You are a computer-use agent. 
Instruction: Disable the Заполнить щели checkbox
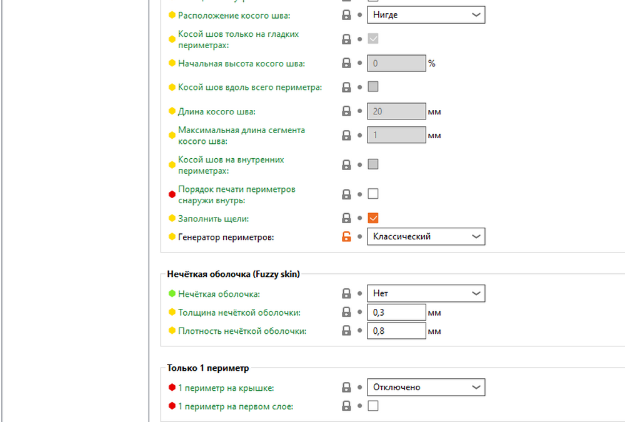point(373,218)
